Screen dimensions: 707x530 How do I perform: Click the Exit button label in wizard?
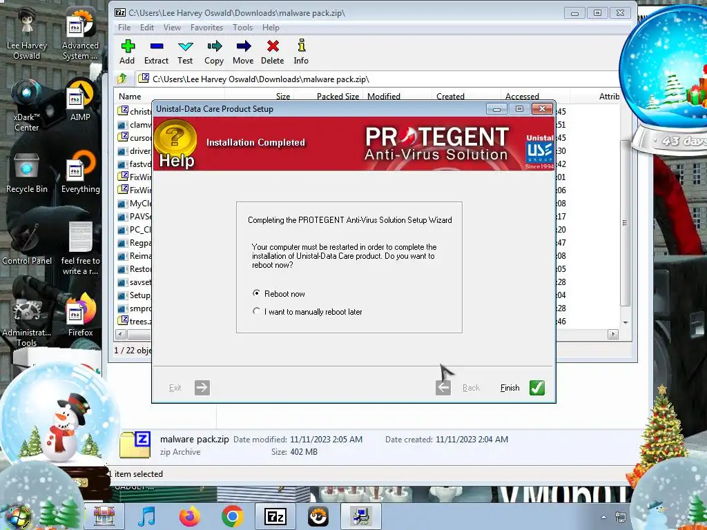click(x=175, y=388)
